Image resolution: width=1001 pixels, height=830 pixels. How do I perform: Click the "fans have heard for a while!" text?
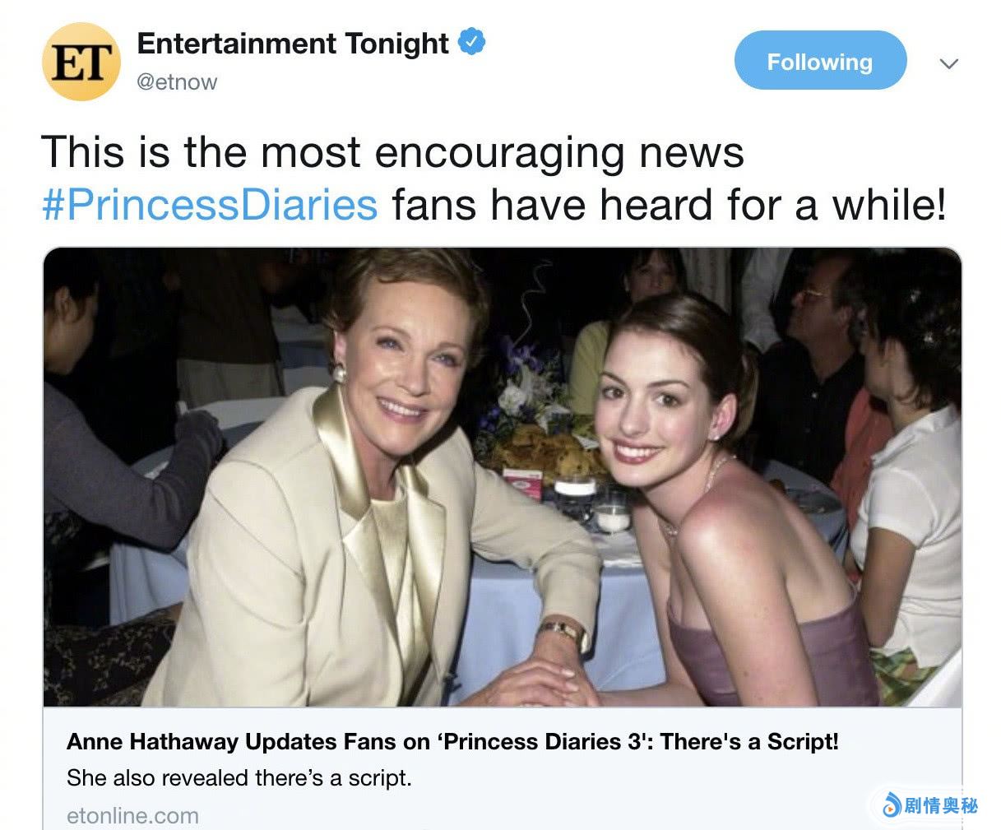pos(668,205)
